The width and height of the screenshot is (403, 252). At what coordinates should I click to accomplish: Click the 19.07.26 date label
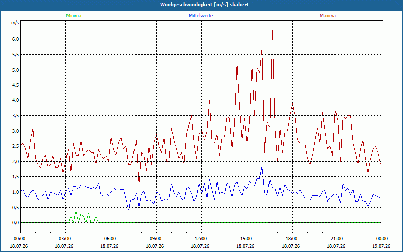coord(381,246)
